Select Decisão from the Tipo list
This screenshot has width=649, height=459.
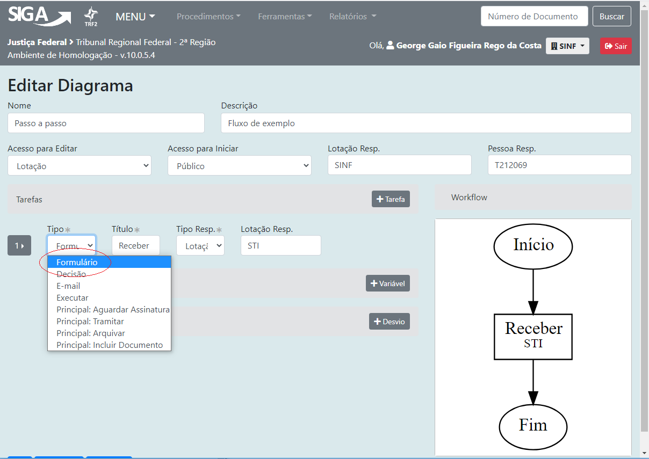(x=71, y=274)
